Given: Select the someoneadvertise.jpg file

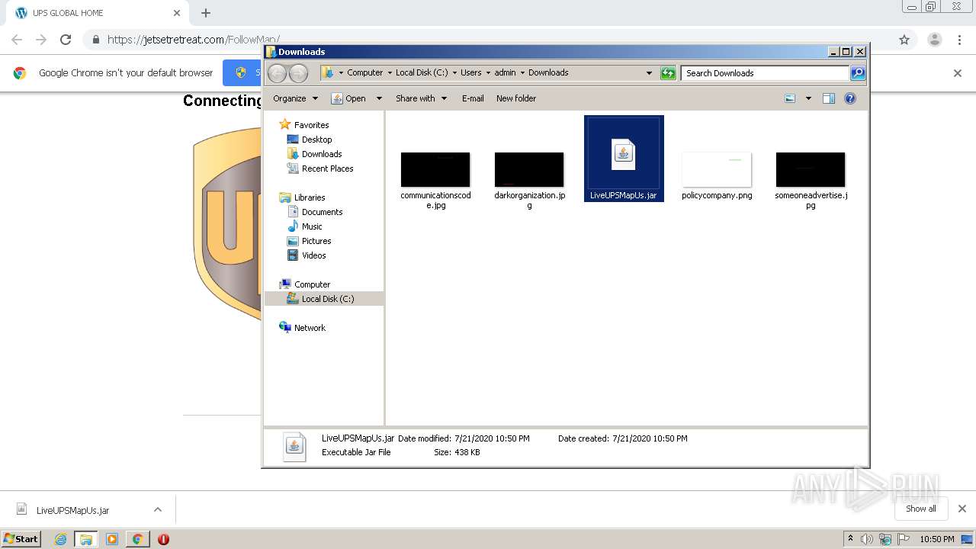Looking at the screenshot, I should pos(811,180).
